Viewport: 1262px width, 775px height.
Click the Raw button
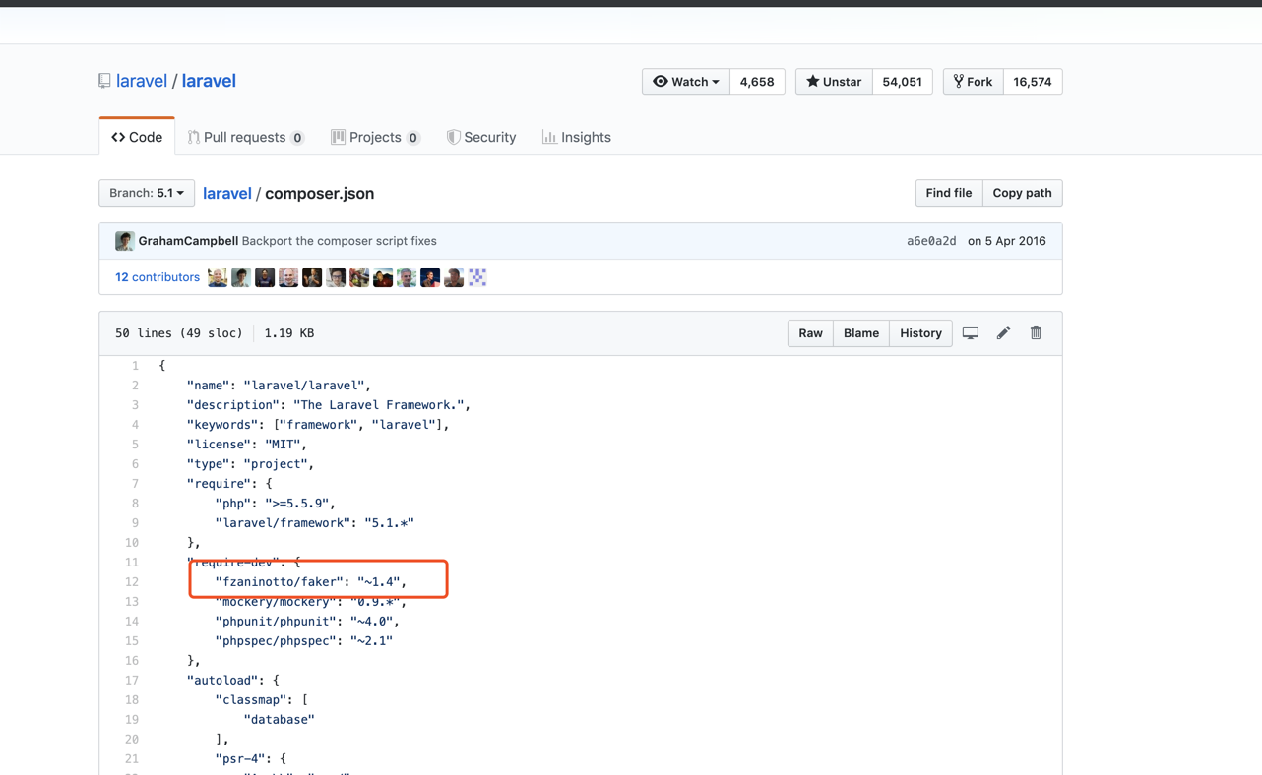click(810, 333)
